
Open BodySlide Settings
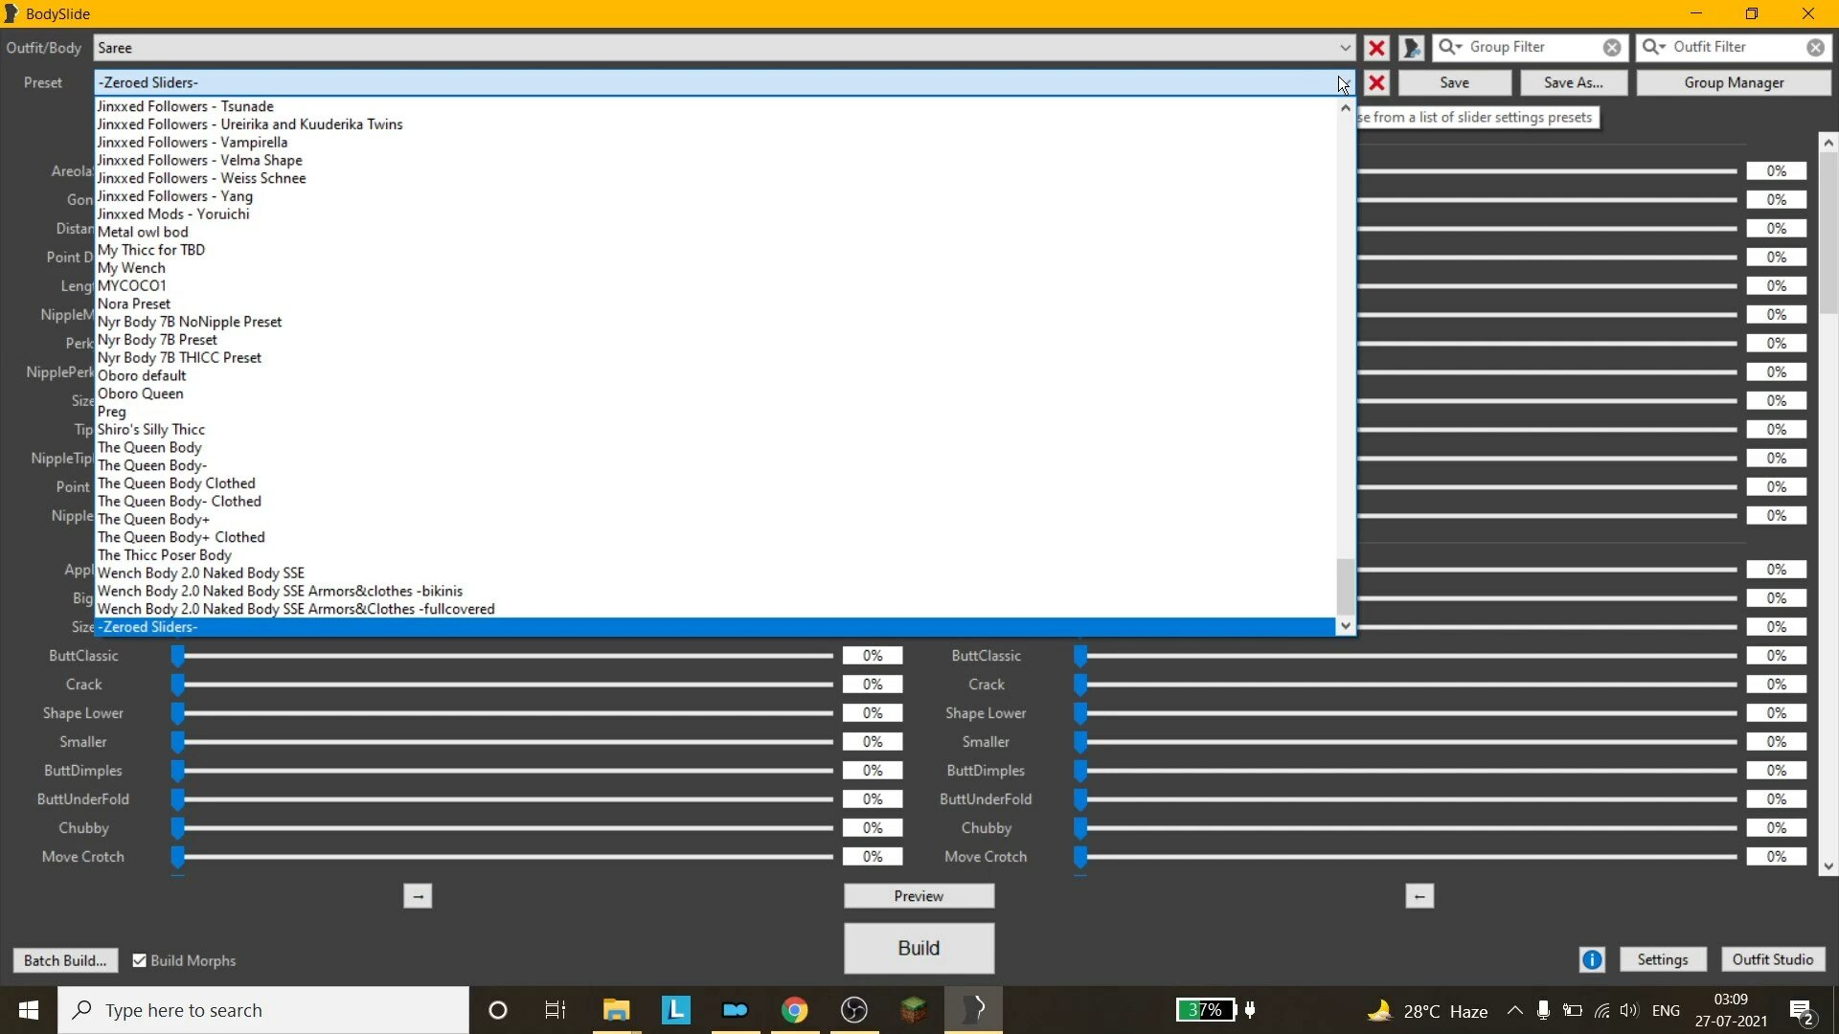1663,959
